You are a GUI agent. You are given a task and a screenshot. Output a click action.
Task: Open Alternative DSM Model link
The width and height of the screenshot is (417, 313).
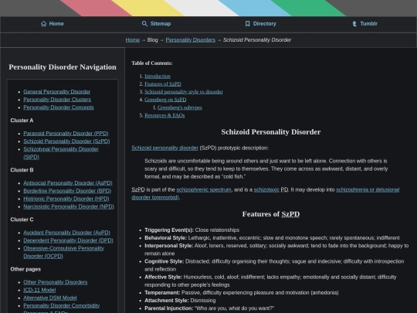[x=50, y=298]
